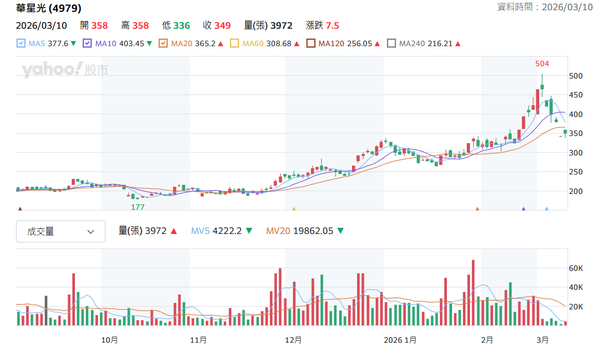Click the MA240 216.21 value text
The image size is (608, 352).
[x=426, y=44]
